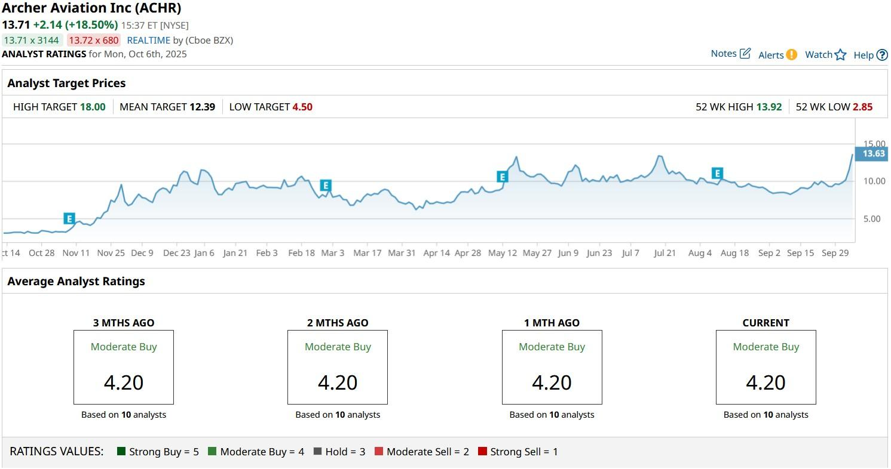Click the bid quote 13.71 x 3144
891x469 pixels.
pyautogui.click(x=32, y=40)
